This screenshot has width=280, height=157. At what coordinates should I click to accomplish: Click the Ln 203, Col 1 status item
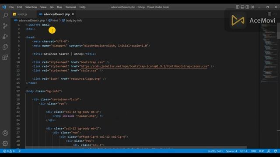click(x=215, y=151)
